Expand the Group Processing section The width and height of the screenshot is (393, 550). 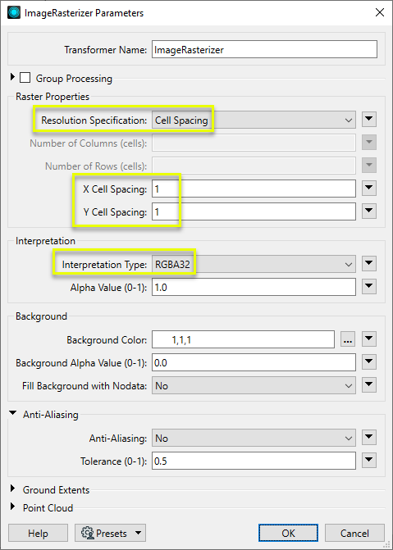[12, 78]
